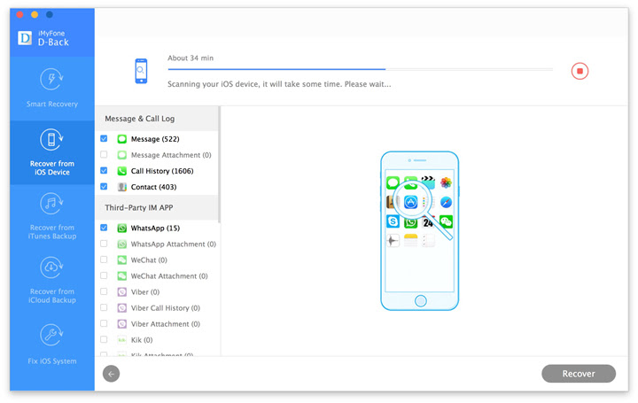
Task: Collapse the Third-Party IM APP section header
Action: tap(157, 208)
